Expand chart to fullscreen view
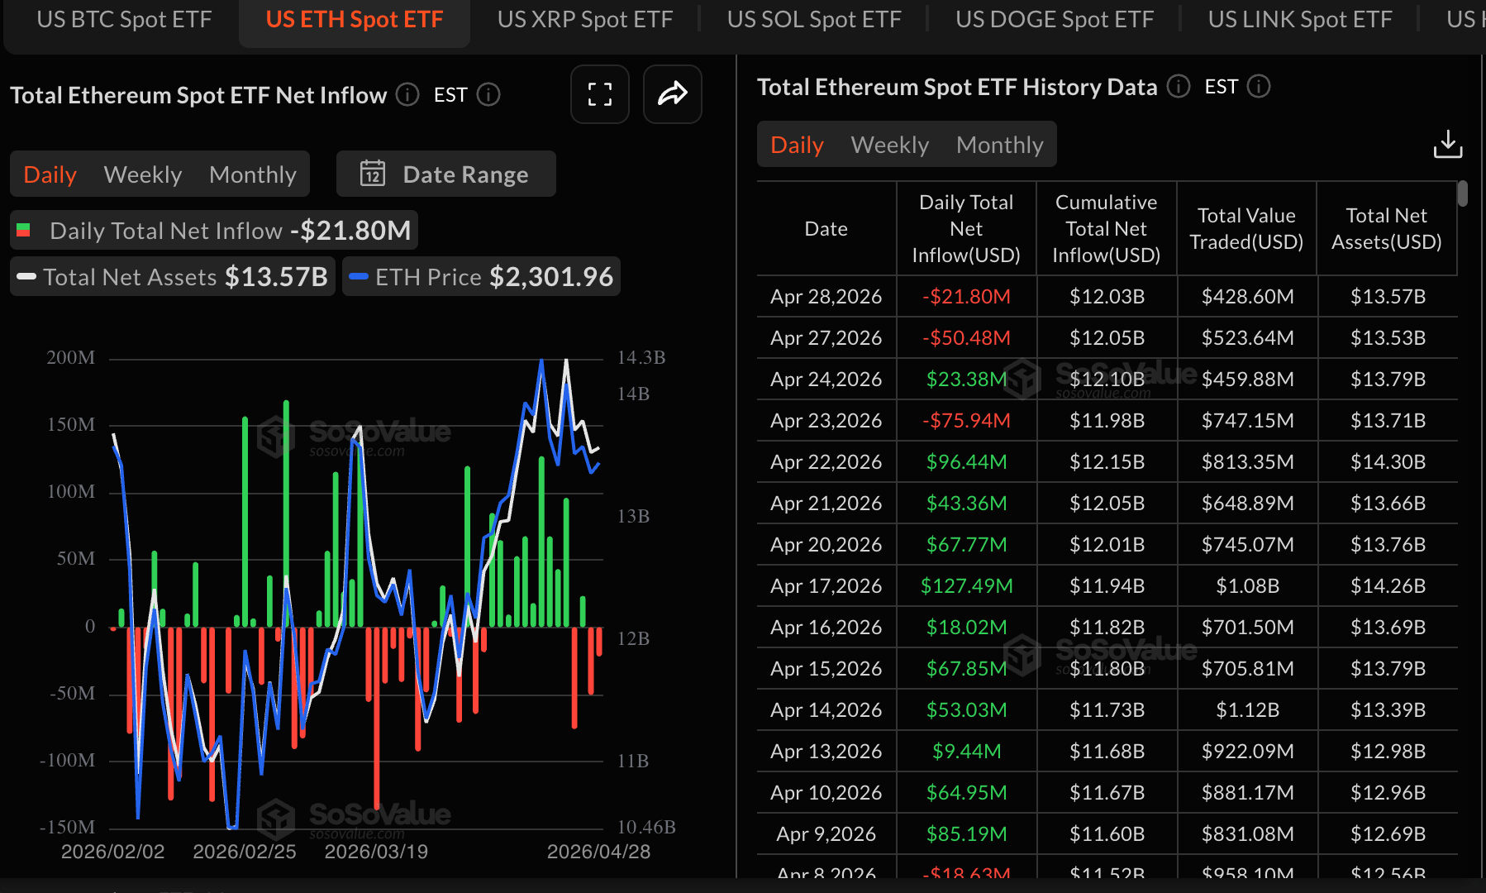Image resolution: width=1486 pixels, height=893 pixels. point(599,94)
